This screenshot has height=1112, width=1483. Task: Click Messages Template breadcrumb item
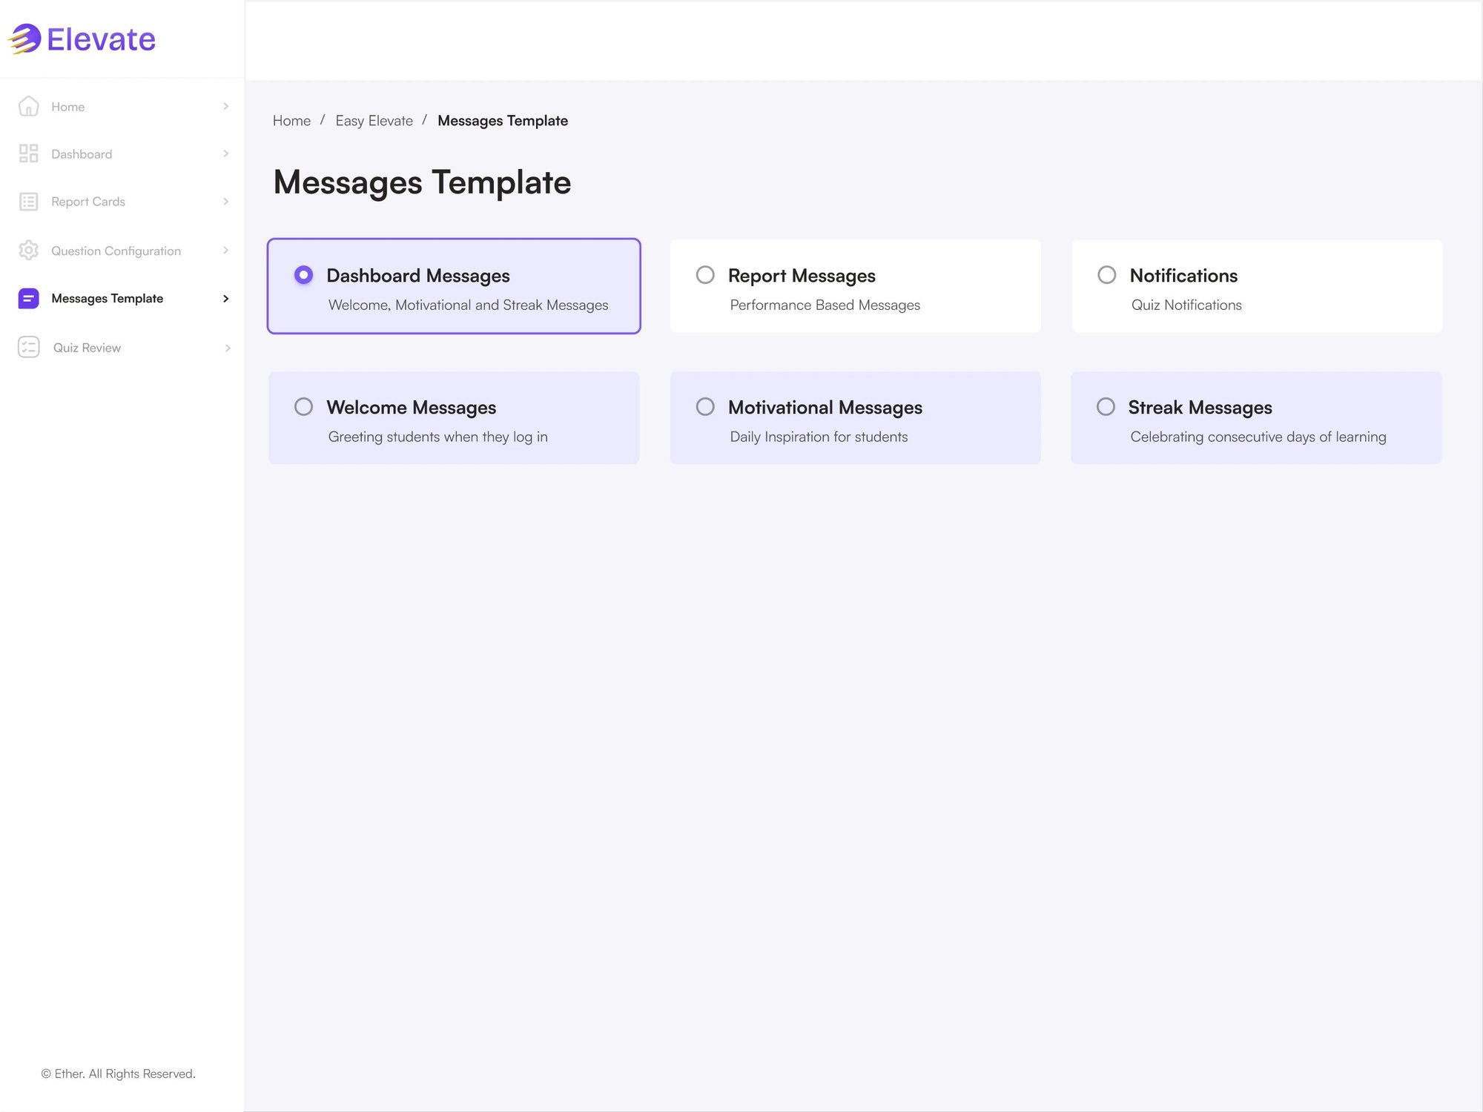(x=503, y=120)
